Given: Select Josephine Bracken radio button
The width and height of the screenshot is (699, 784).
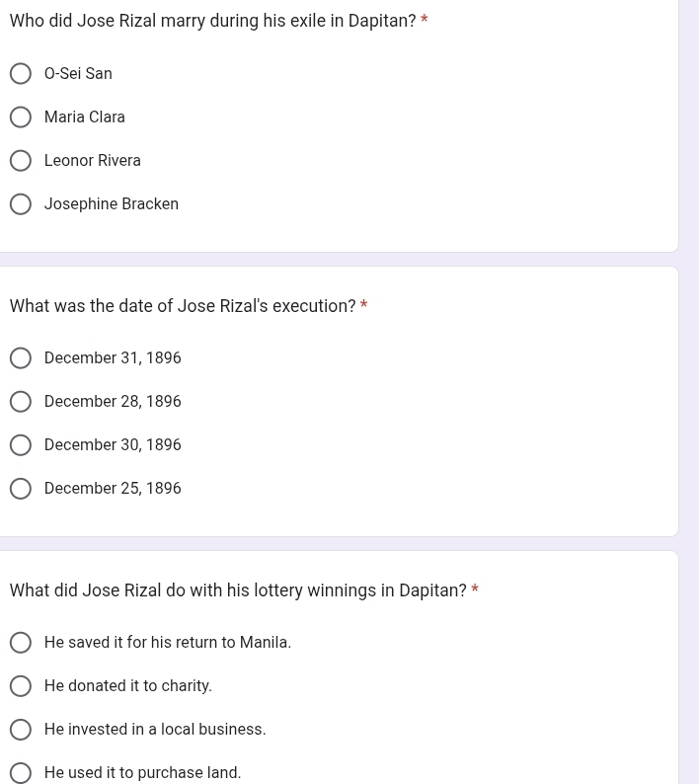Looking at the screenshot, I should 21,204.
